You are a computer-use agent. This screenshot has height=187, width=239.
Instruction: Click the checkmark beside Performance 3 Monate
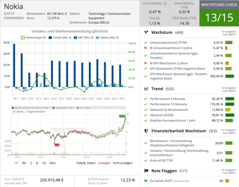tap(146, 99)
